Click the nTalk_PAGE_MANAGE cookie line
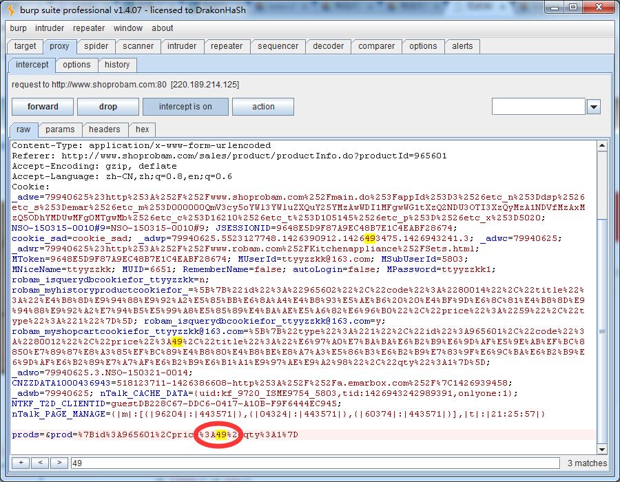The width and height of the screenshot is (620, 482). coord(278,414)
